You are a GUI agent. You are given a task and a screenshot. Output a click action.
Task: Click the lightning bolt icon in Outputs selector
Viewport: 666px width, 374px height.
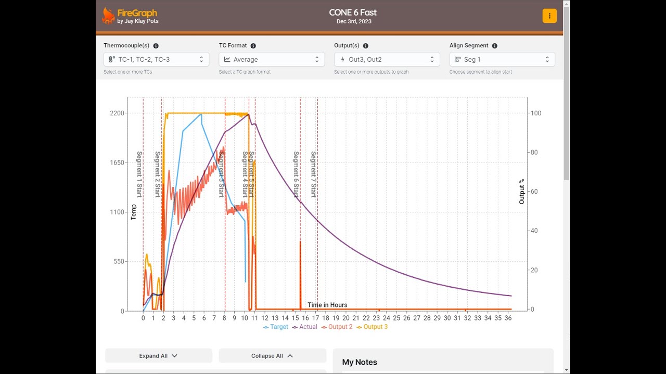(x=342, y=59)
